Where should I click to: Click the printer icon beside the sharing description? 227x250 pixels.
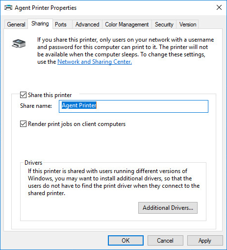[x=19, y=44]
